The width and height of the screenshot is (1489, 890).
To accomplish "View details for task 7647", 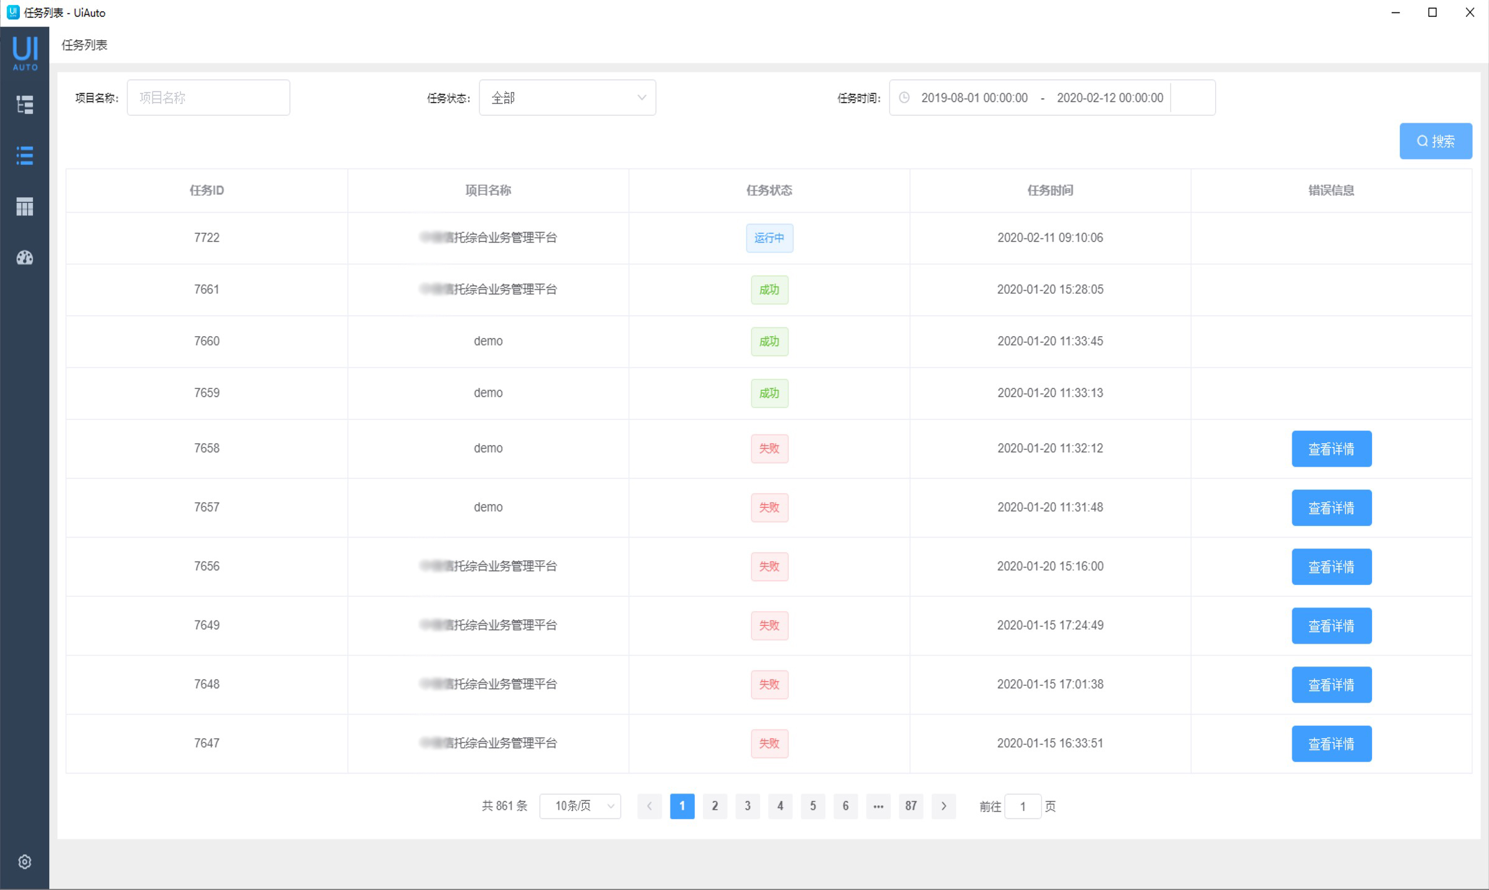I will coord(1331,744).
